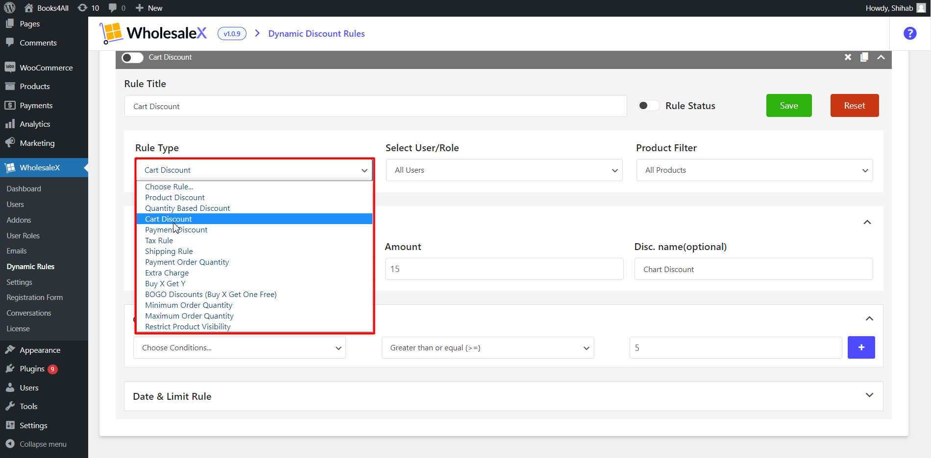Open the Select User/Role dropdown

click(504, 170)
